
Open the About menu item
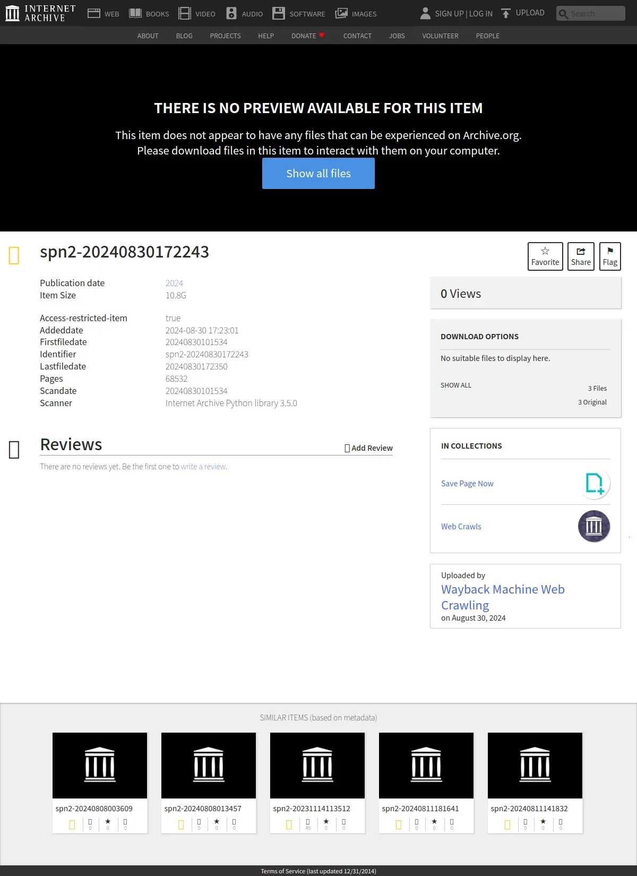coord(148,36)
